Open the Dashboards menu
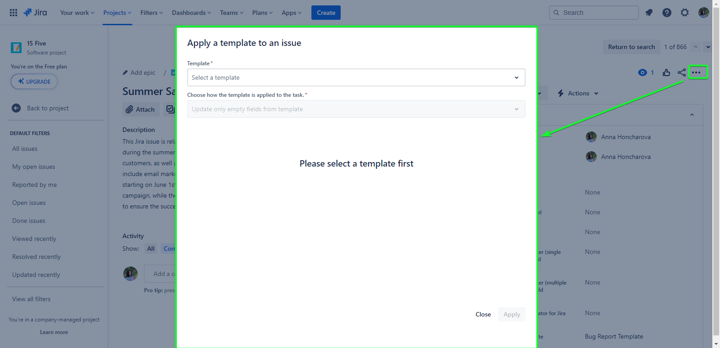Image resolution: width=720 pixels, height=348 pixels. coord(191,13)
